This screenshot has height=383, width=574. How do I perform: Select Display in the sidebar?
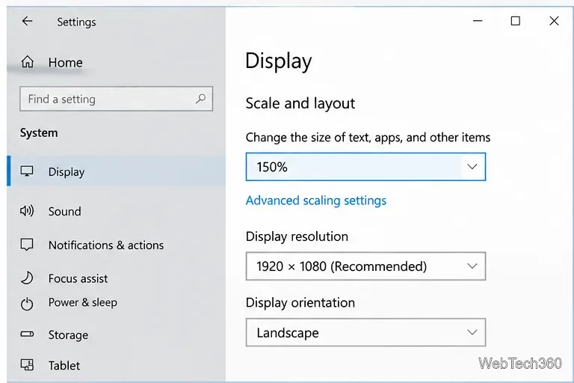pos(117,171)
